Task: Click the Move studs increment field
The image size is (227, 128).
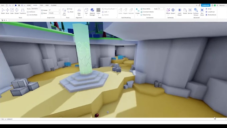Action: point(54,13)
